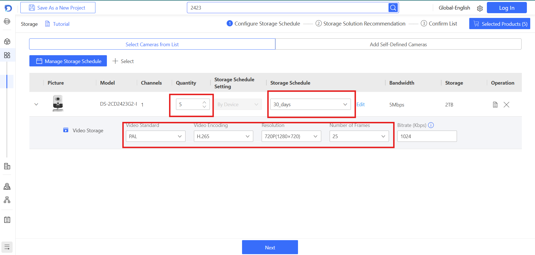Remove the DS-2CD2423G2-I camera row

coord(506,105)
